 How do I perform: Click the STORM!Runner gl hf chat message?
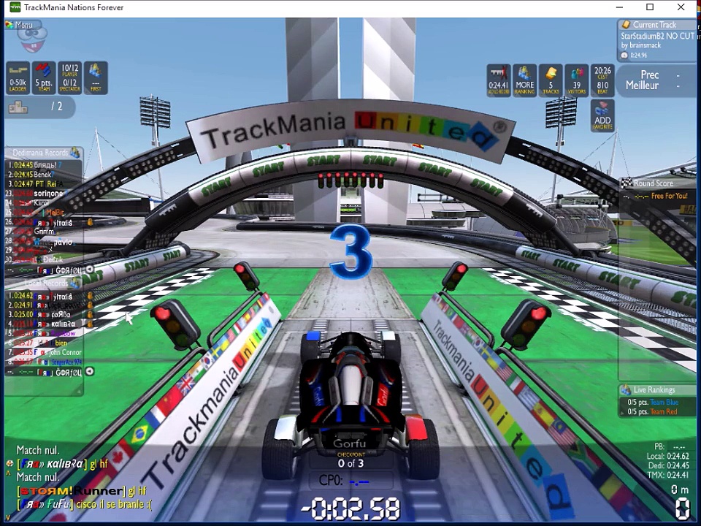click(82, 491)
